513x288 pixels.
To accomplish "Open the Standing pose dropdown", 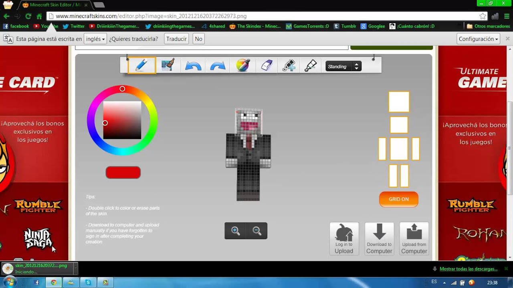I will pos(343,66).
